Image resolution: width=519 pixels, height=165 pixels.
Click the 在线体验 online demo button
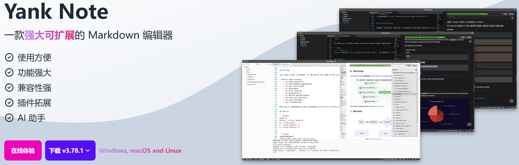pos(23,150)
